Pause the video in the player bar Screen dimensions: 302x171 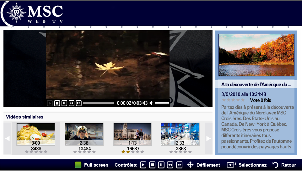pos(64,103)
